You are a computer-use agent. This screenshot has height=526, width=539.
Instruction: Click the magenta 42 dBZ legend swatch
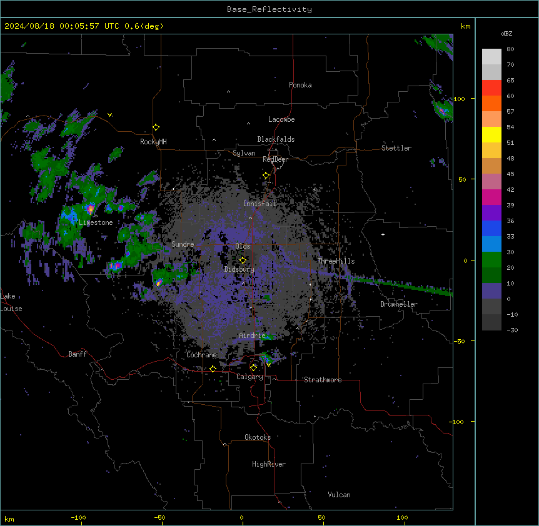click(x=491, y=197)
